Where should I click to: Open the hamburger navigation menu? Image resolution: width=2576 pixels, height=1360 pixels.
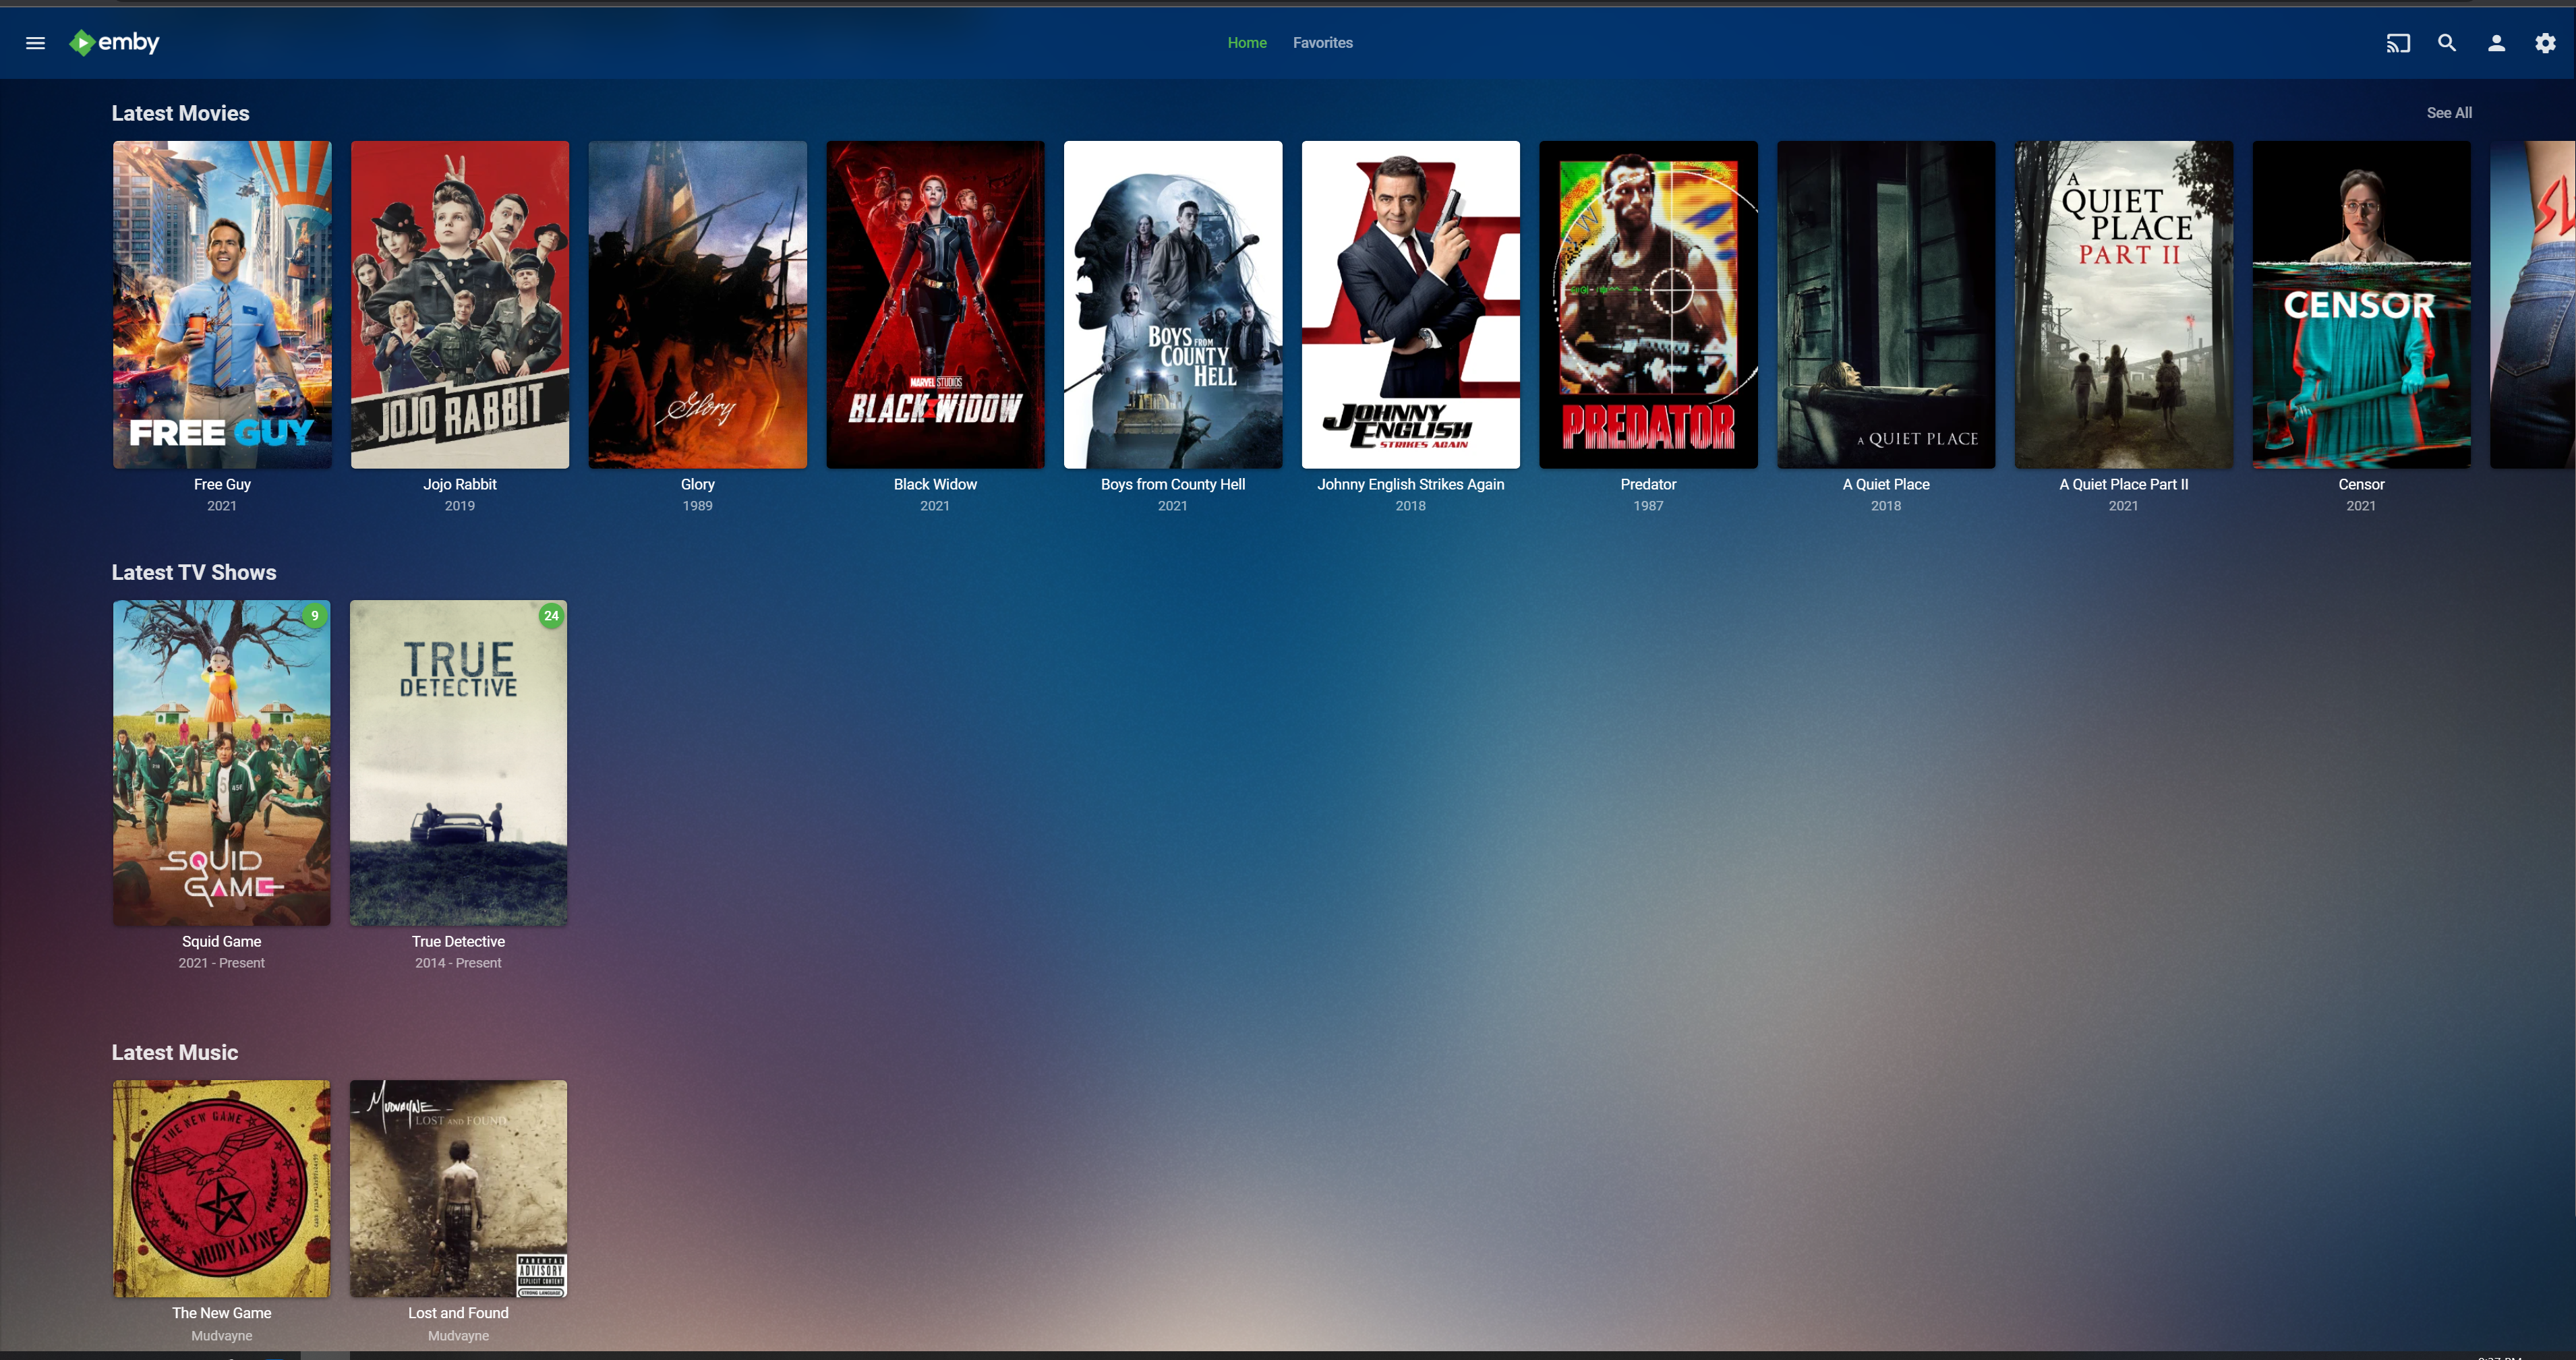[35, 43]
